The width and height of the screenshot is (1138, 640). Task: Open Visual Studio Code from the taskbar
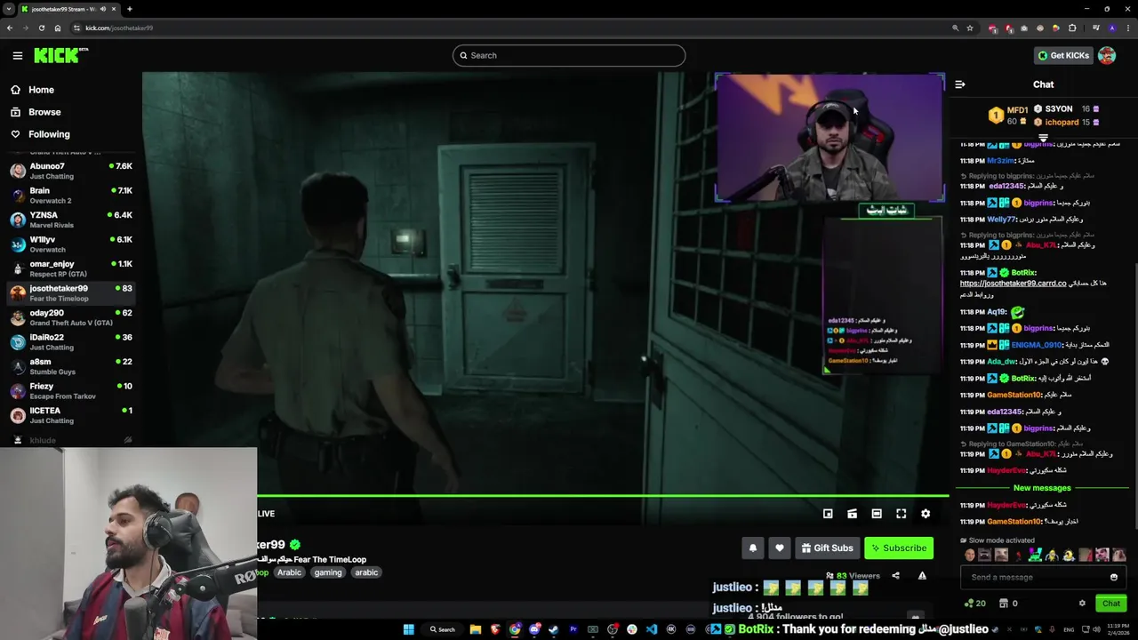click(652, 629)
